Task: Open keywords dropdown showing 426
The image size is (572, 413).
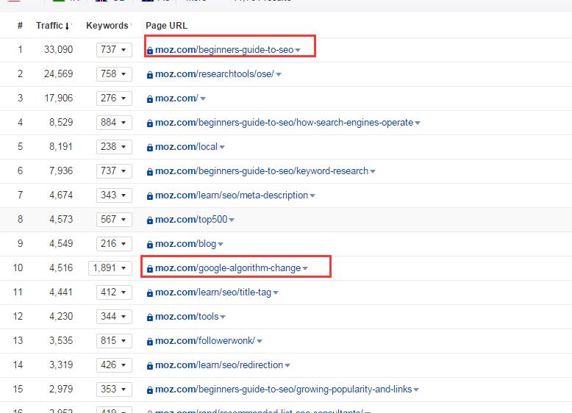Action: tap(114, 365)
